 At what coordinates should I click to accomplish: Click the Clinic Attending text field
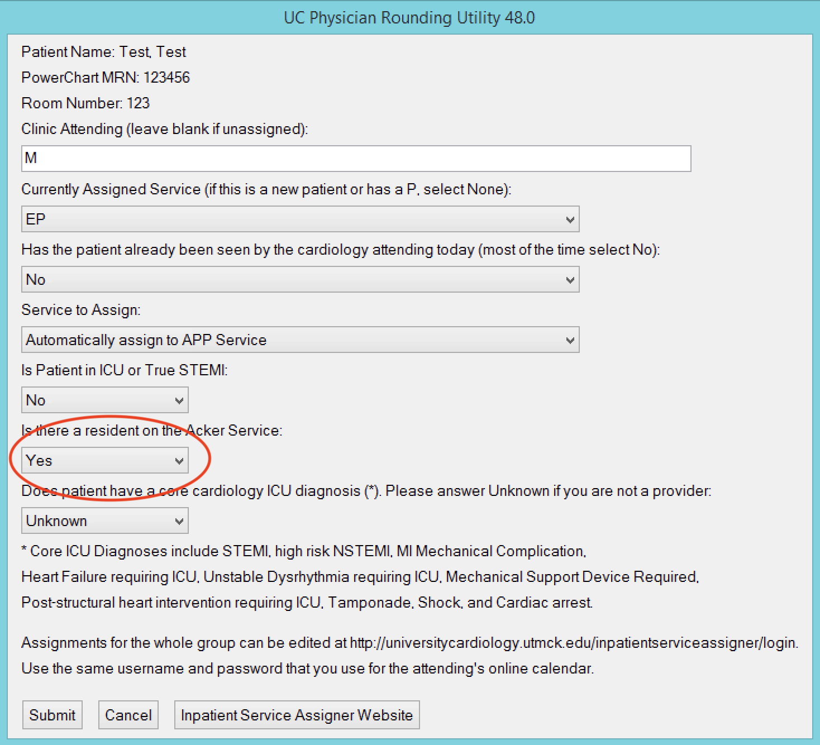356,159
